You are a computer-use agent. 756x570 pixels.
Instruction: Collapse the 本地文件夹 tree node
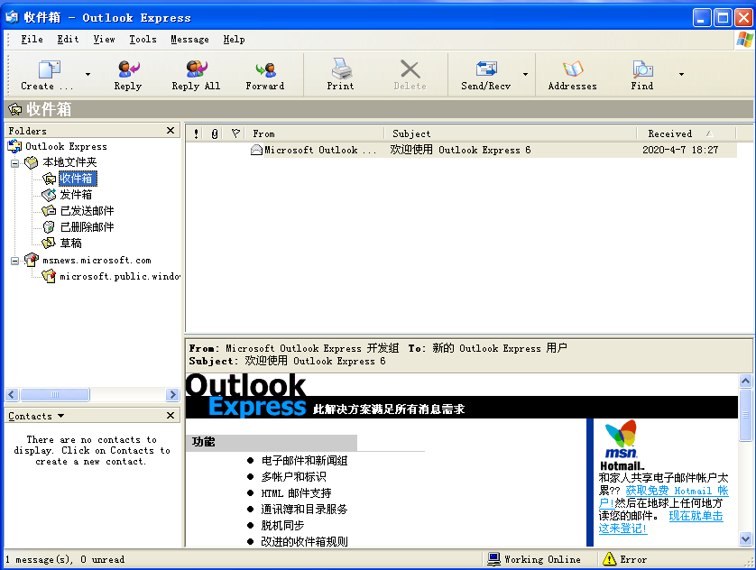[15, 163]
